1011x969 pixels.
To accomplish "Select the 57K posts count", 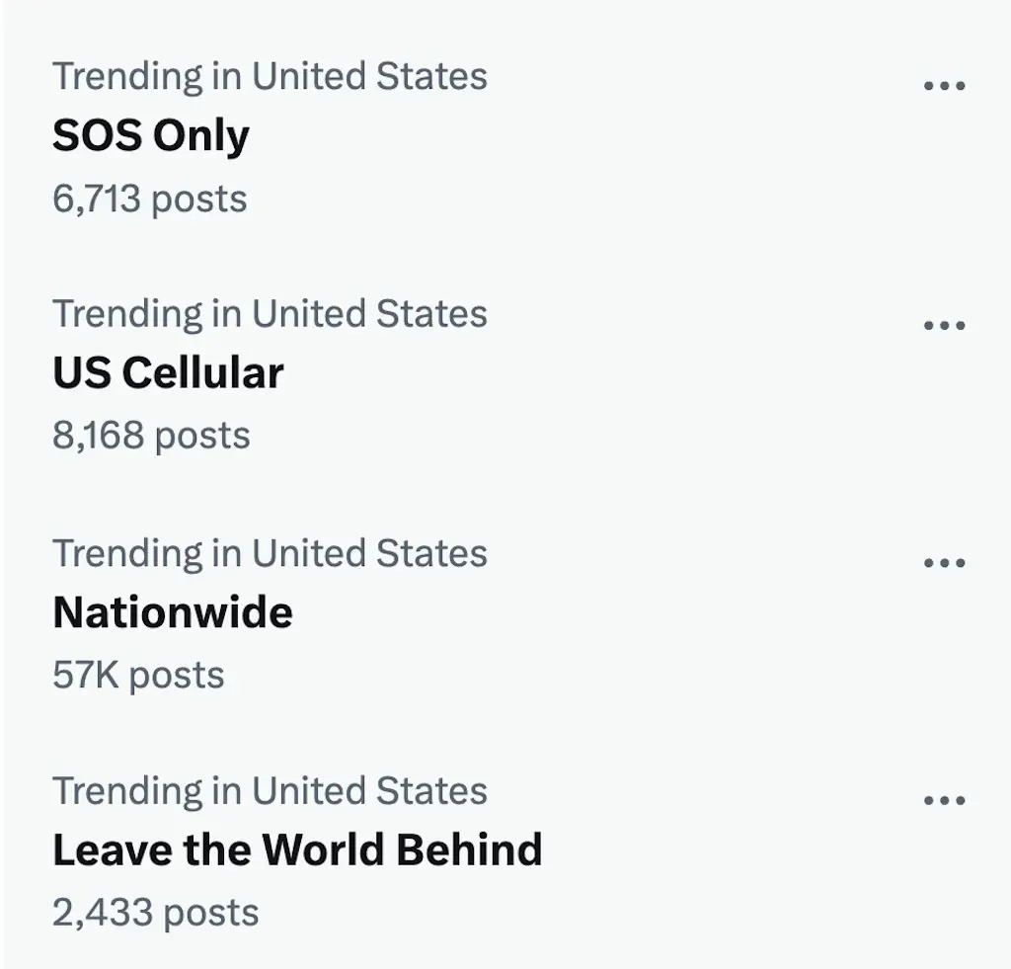I will 138,676.
